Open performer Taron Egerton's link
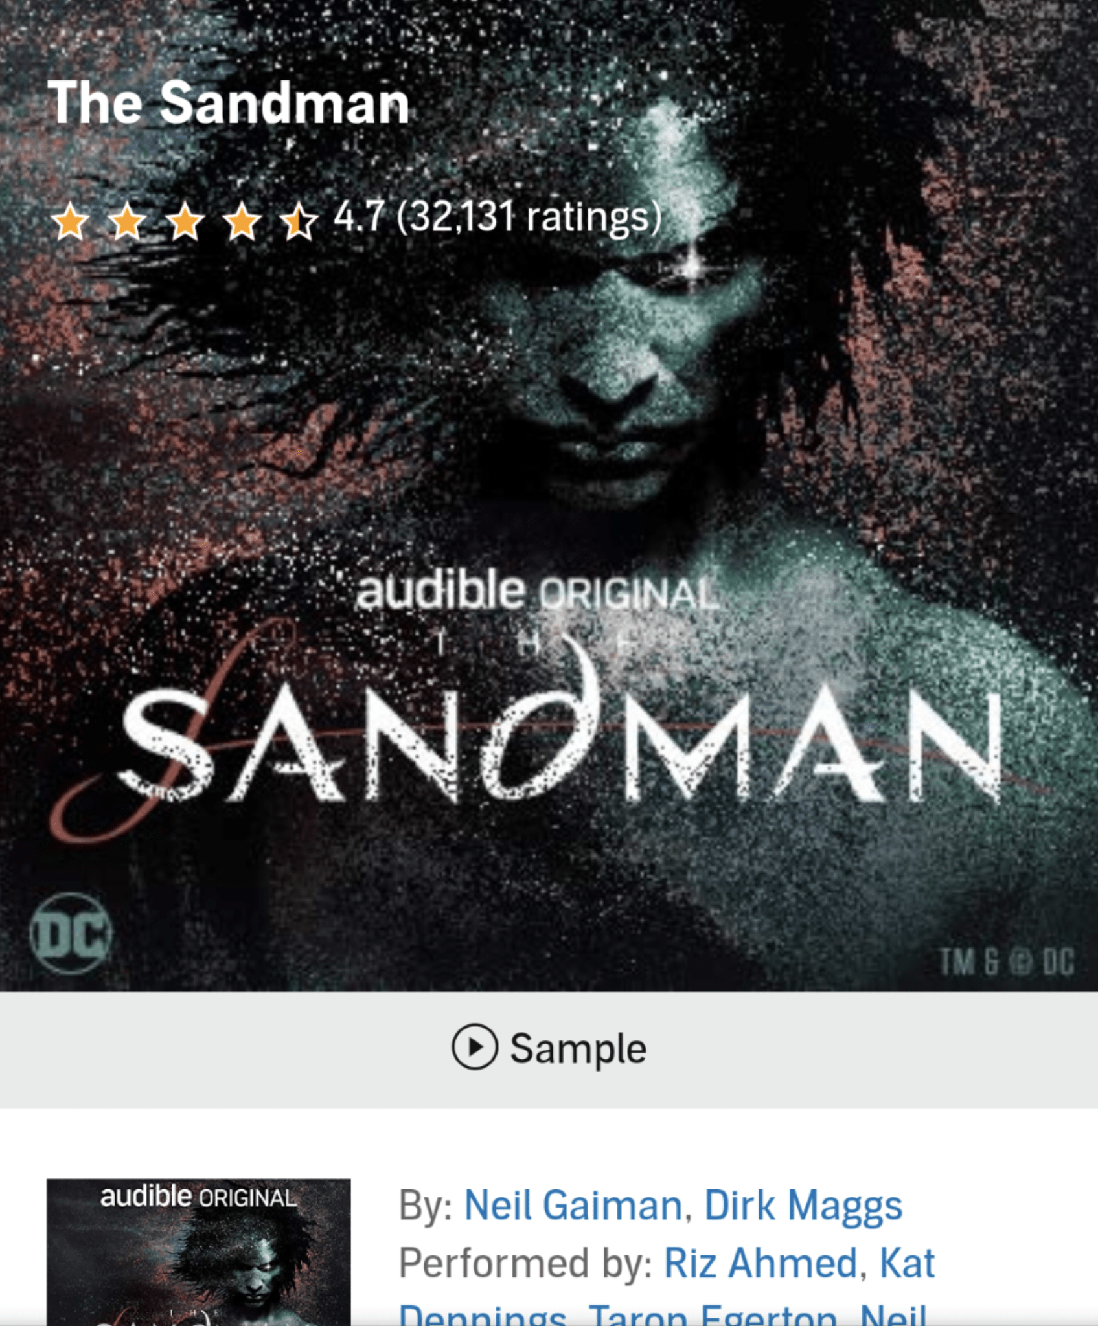Image resolution: width=1098 pixels, height=1326 pixels. 713,1315
